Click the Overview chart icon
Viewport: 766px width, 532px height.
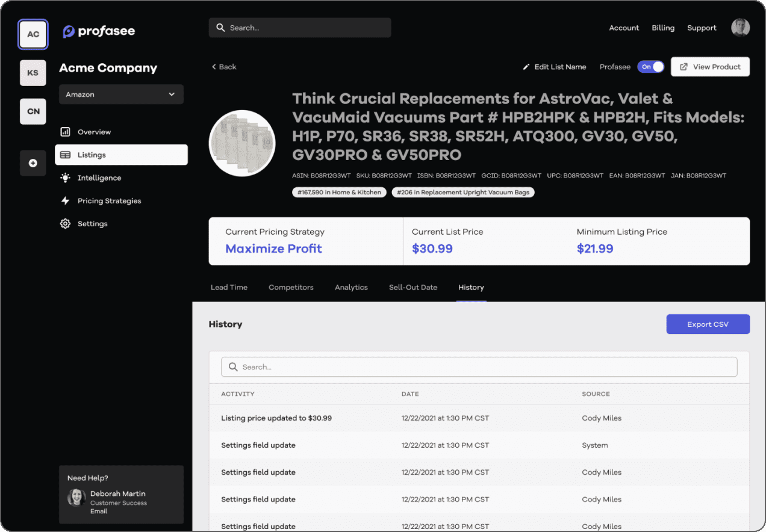point(65,132)
